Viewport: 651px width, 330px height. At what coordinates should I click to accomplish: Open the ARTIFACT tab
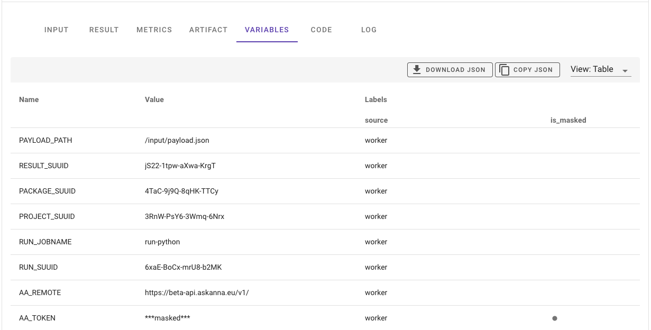tap(208, 30)
